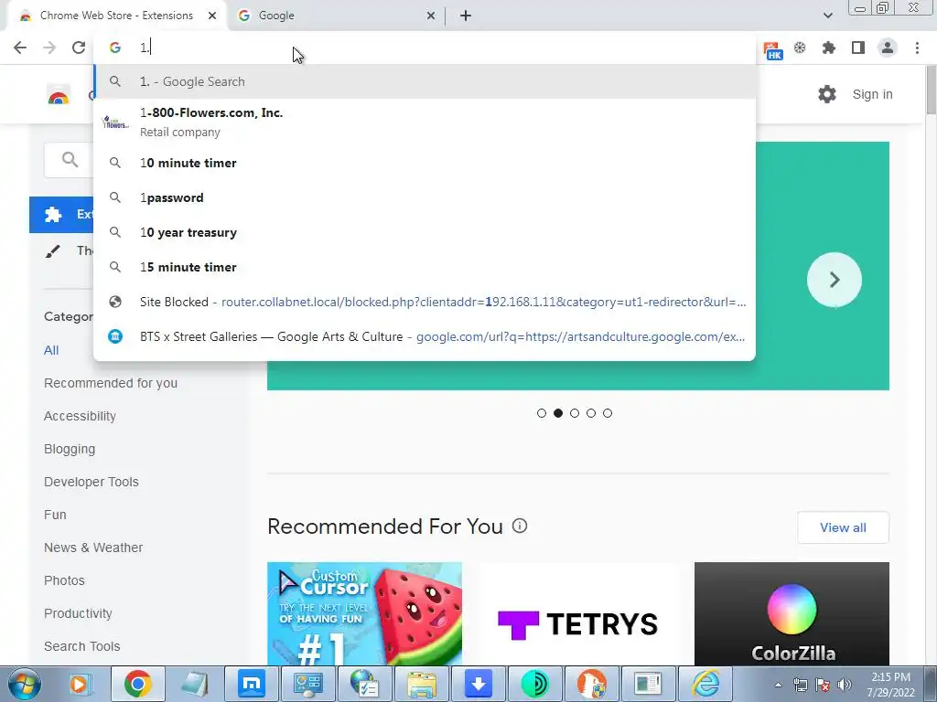Image resolution: width=937 pixels, height=702 pixels.
Task: Click the network tray icon
Action: 800,685
